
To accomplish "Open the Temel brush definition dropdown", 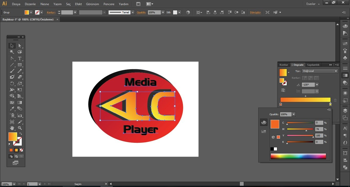I will [133, 12].
